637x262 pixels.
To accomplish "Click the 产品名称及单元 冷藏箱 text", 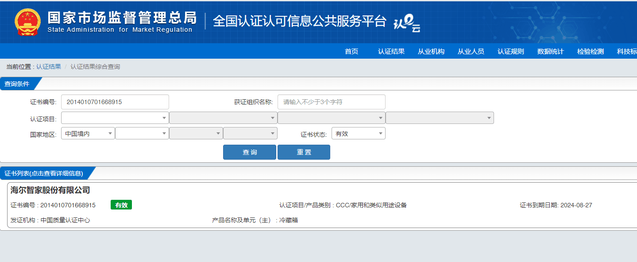I will [x=255, y=220].
